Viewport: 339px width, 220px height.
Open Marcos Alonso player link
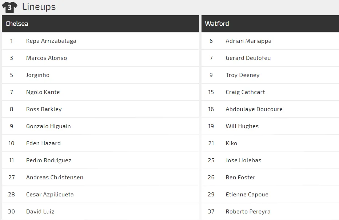click(x=47, y=58)
